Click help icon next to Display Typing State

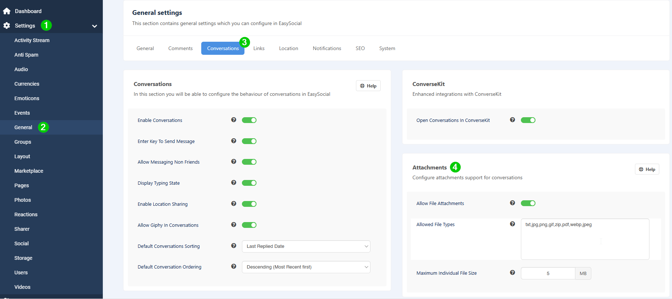(x=234, y=183)
